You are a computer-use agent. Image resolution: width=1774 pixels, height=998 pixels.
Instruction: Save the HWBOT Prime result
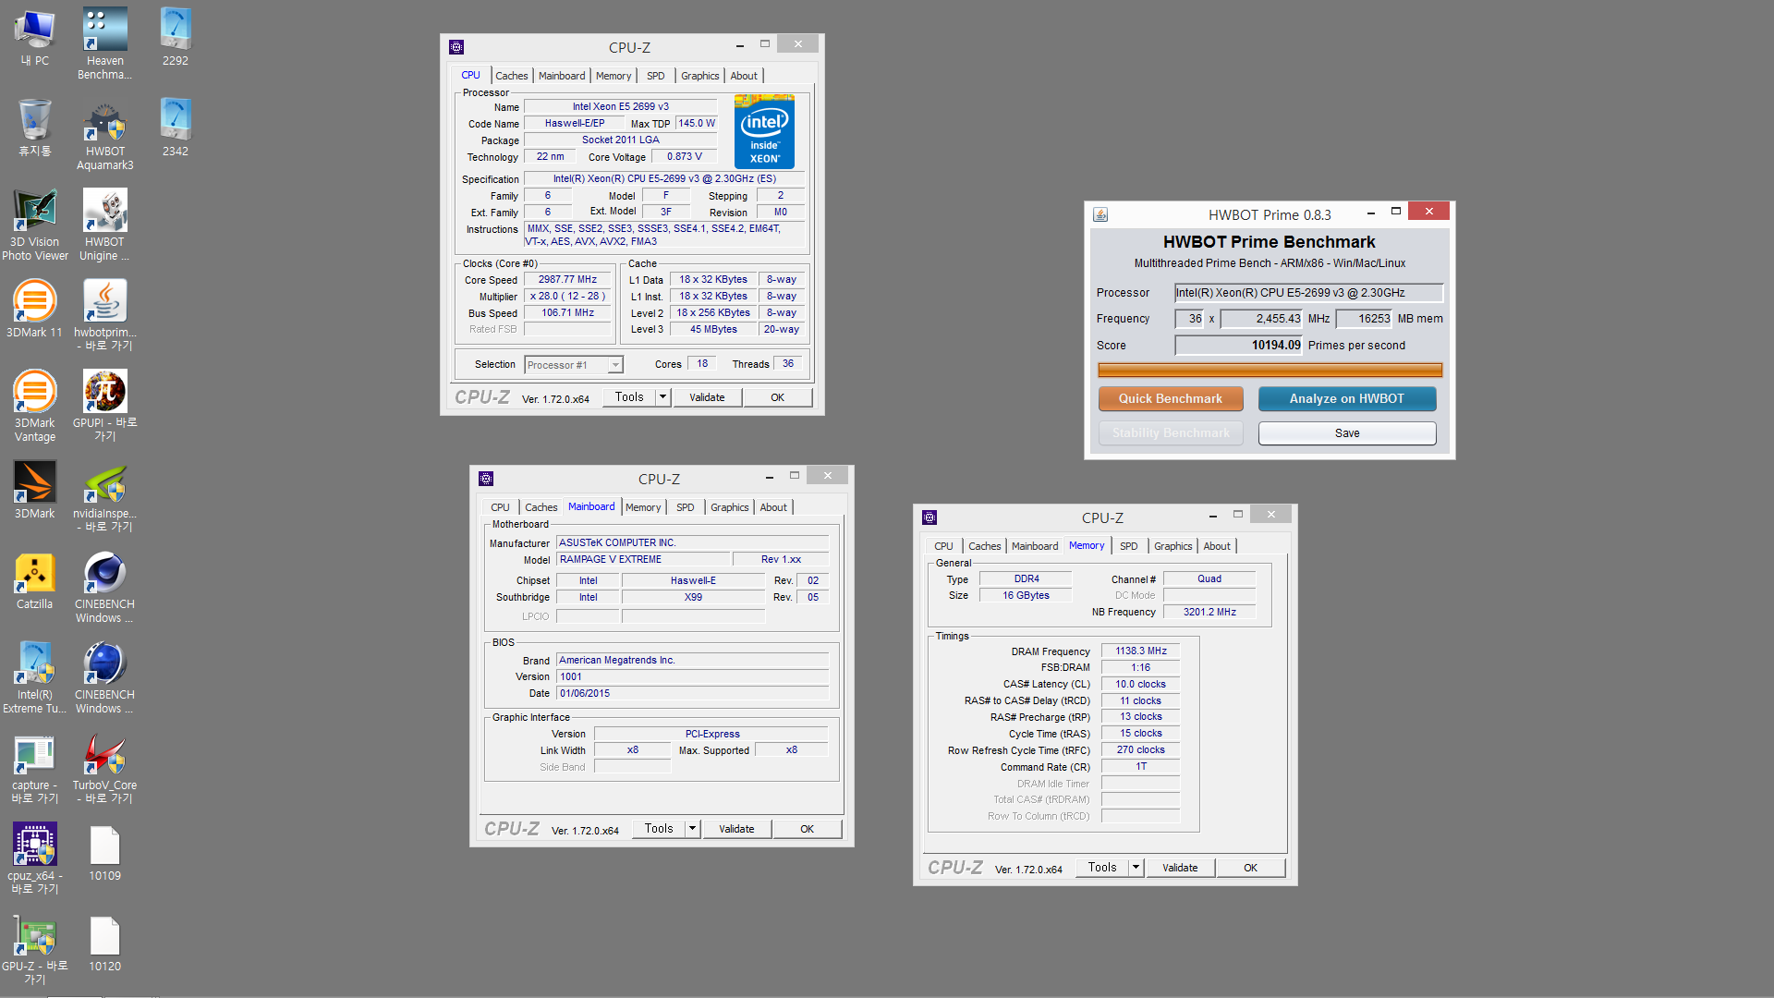1347,433
